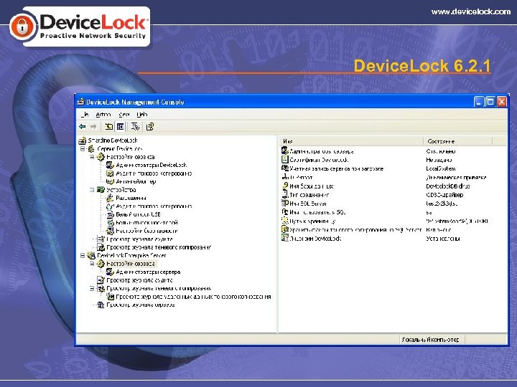Image resolution: width=517 pixels, height=387 pixels.
Task: Collapse the Устройства node expander
Action: (x=92, y=190)
